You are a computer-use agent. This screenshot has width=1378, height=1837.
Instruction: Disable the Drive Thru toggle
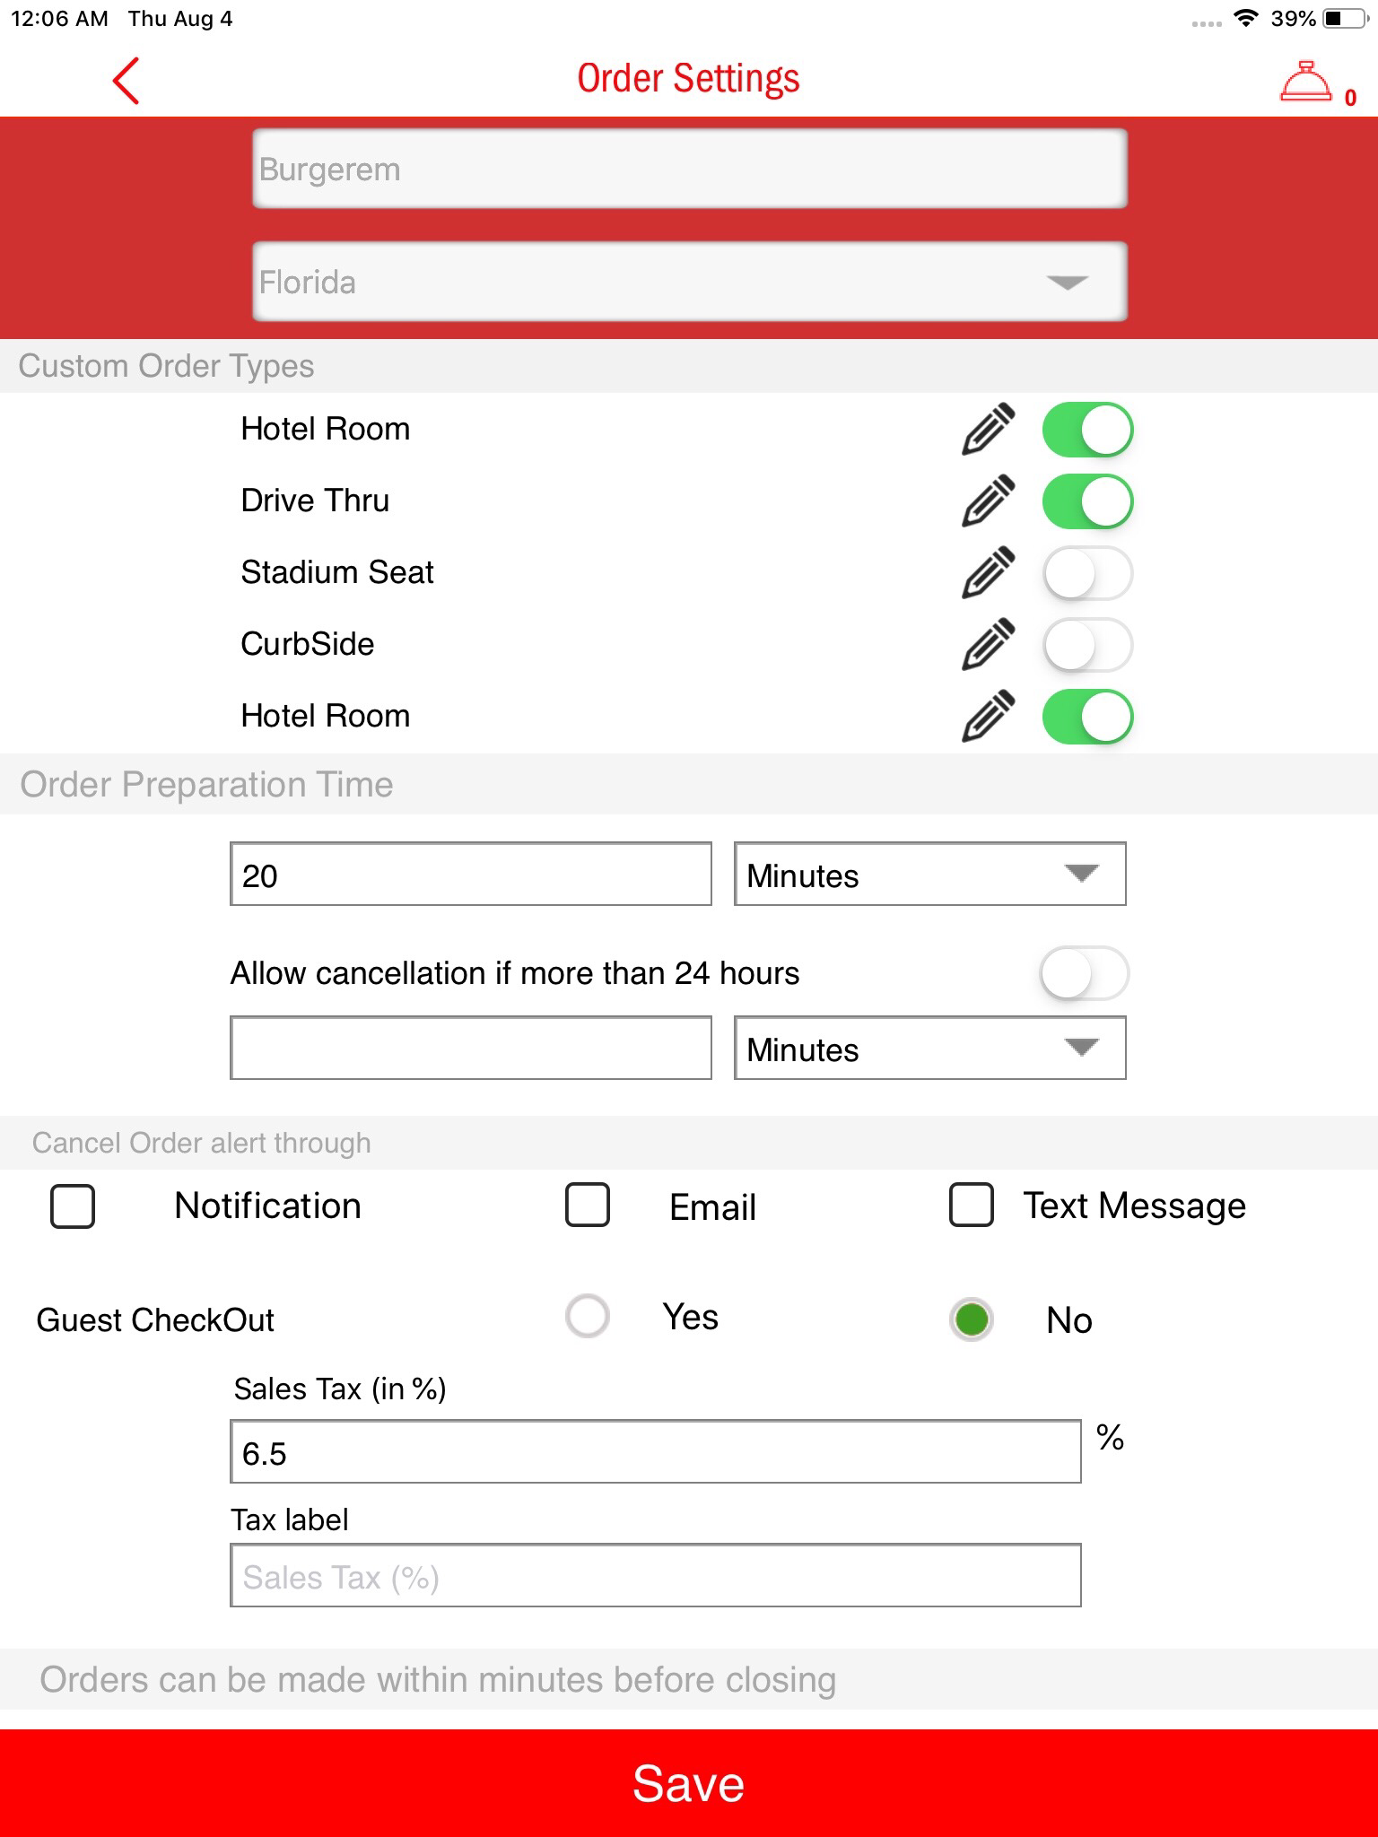coord(1086,501)
